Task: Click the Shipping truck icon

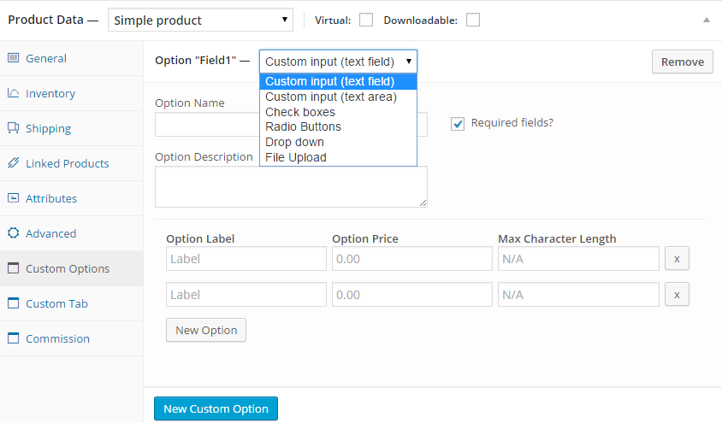Action: click(x=14, y=128)
